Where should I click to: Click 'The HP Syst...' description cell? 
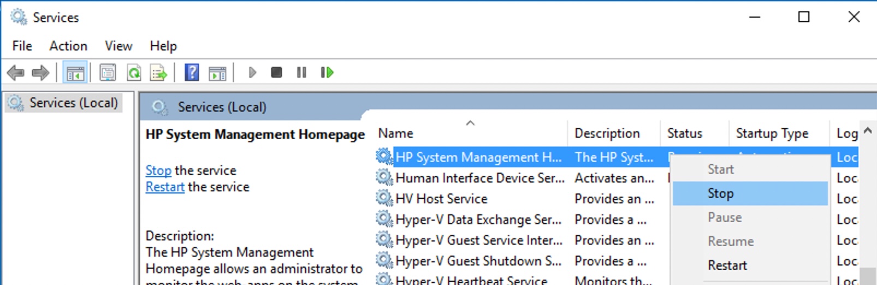point(614,157)
